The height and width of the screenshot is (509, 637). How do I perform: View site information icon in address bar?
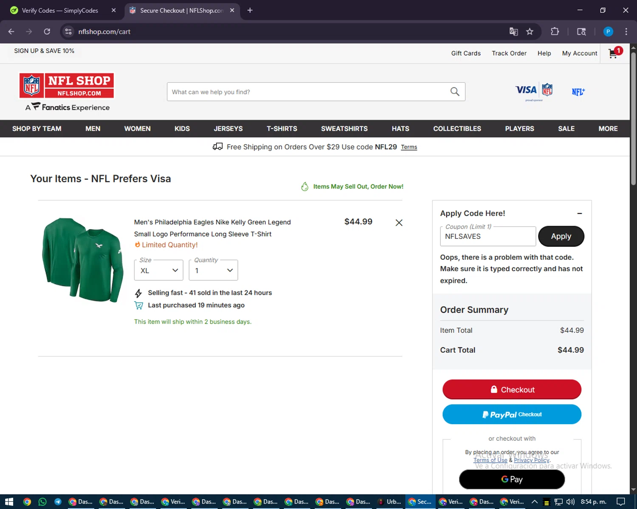tap(68, 31)
